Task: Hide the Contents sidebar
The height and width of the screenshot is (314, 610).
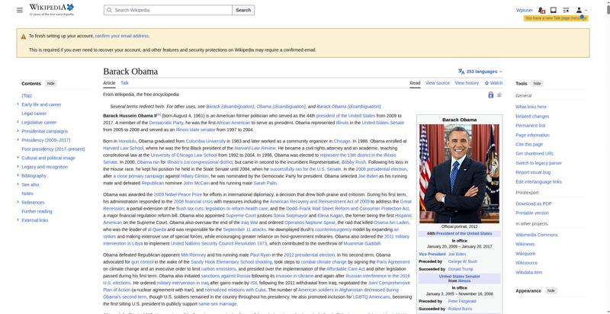Action: pyautogui.click(x=50, y=84)
